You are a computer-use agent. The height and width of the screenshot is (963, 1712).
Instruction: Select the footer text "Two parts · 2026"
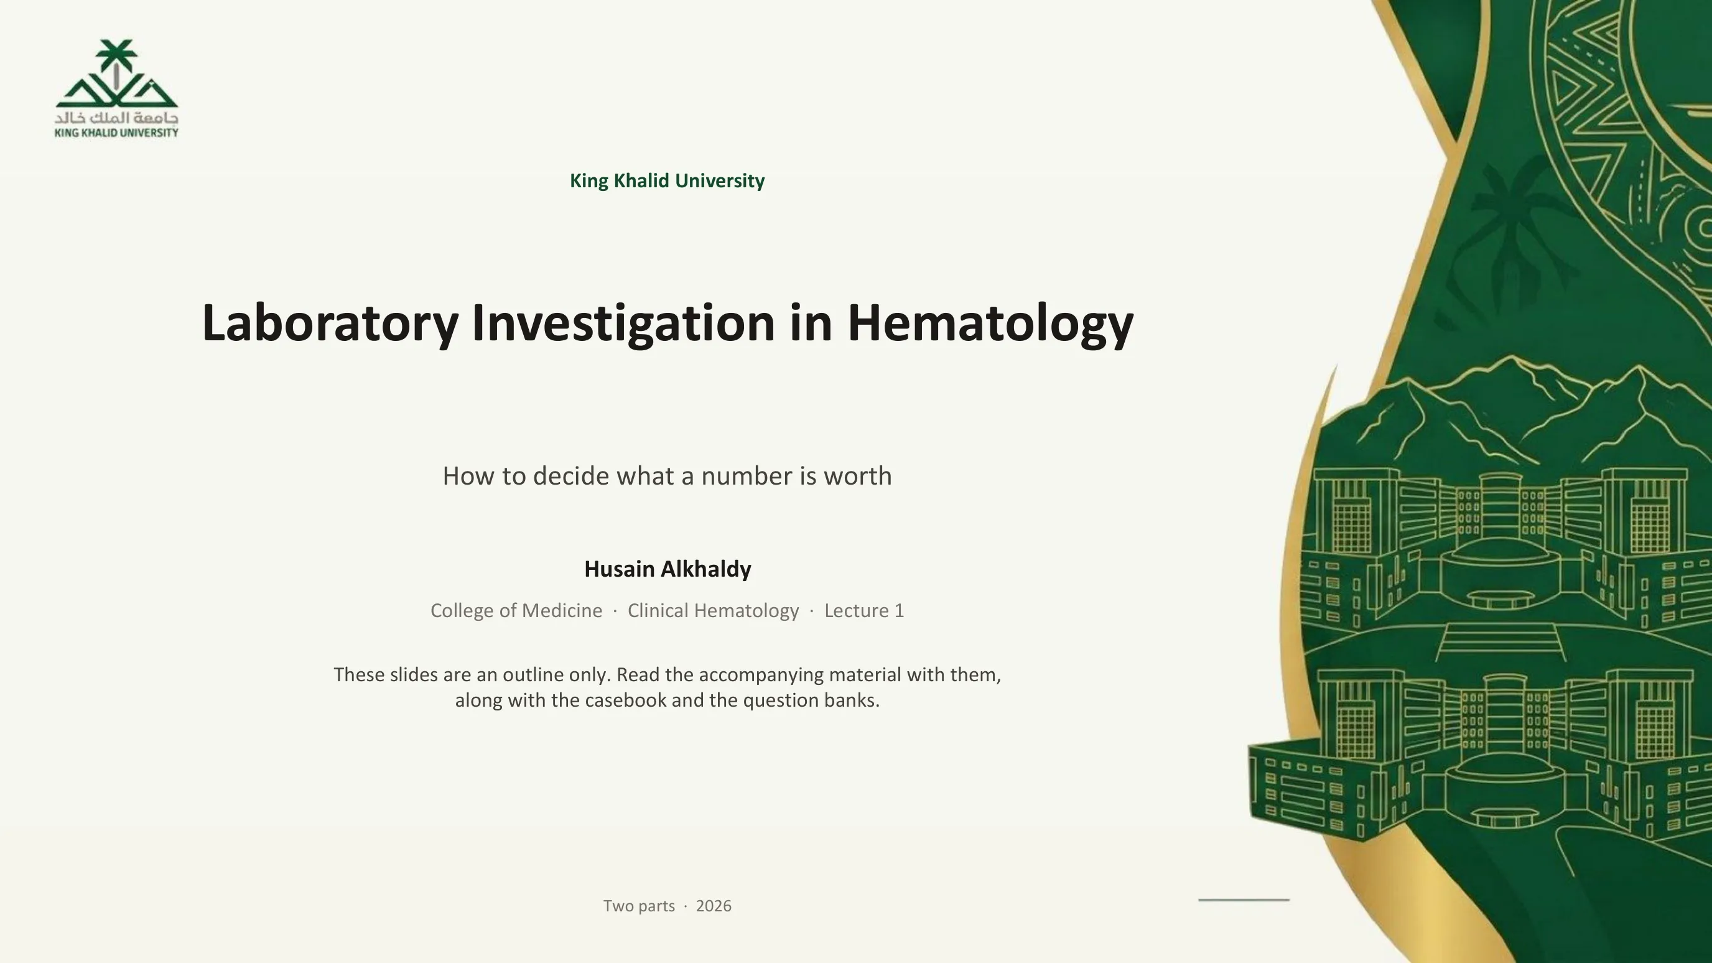pyautogui.click(x=668, y=906)
